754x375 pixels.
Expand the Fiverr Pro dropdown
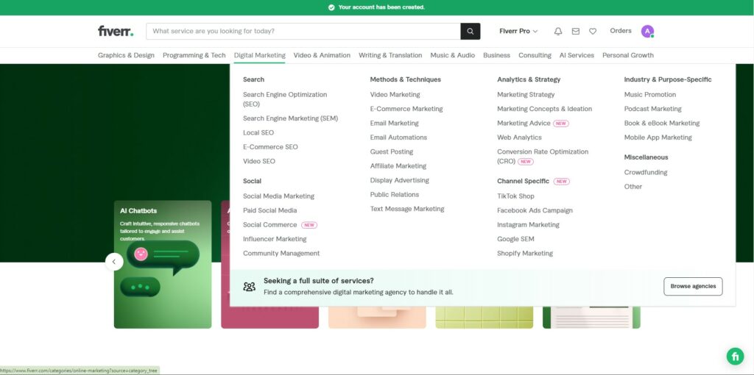518,31
